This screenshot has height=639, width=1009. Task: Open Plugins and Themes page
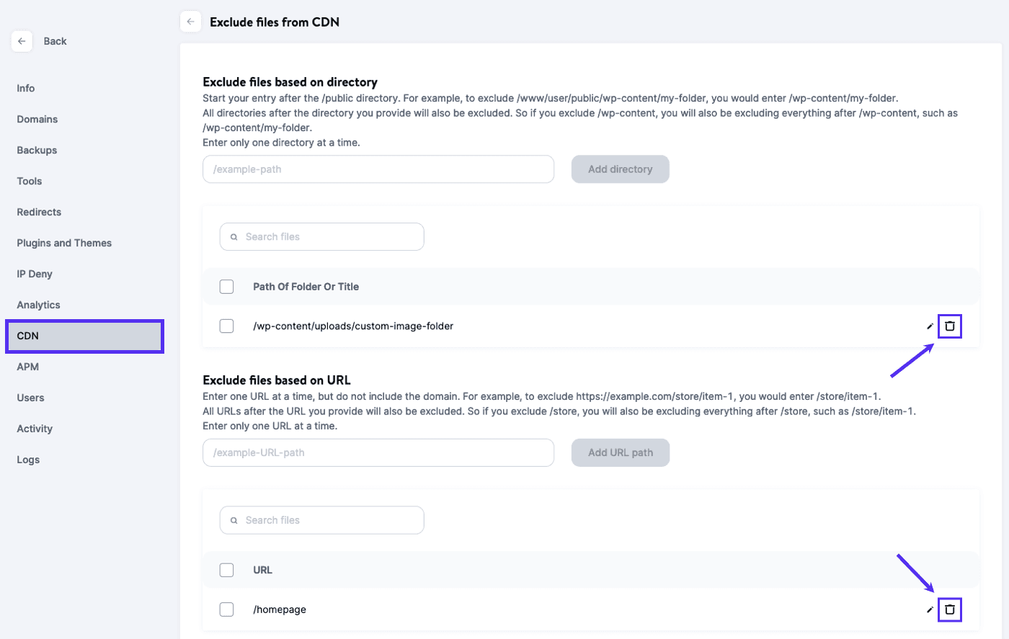point(64,243)
